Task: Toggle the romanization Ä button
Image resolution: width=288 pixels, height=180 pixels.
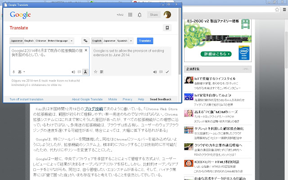Action: pos(85,72)
